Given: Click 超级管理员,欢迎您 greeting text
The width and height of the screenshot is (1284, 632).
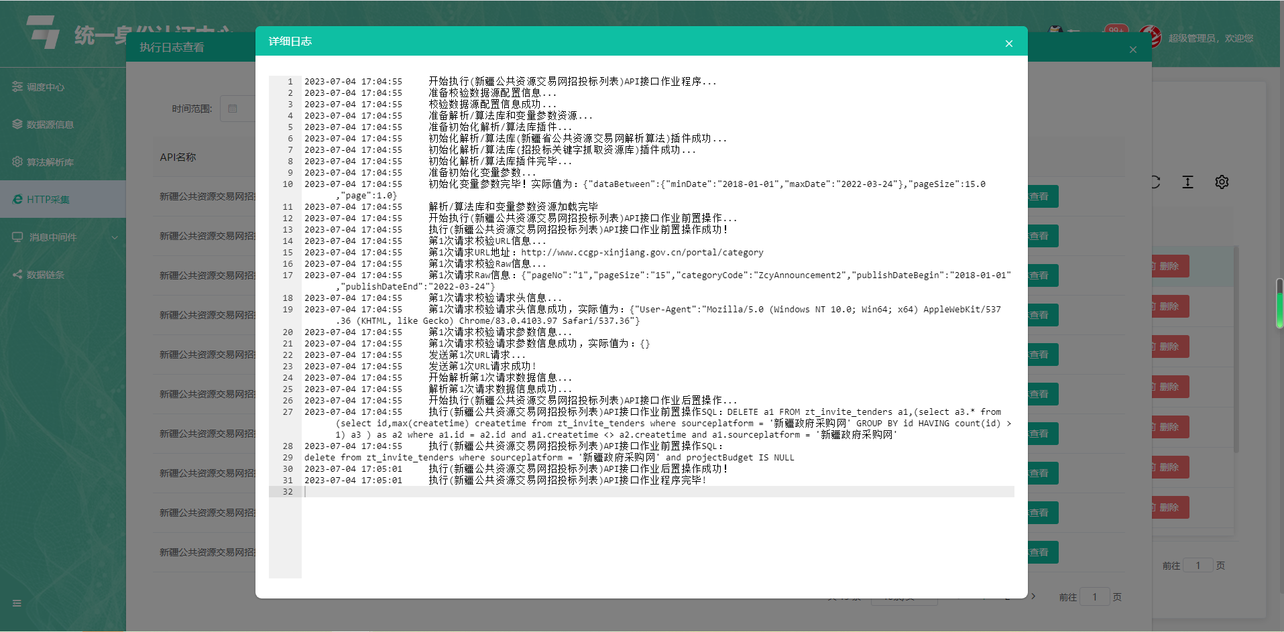Looking at the screenshot, I should coord(1210,38).
